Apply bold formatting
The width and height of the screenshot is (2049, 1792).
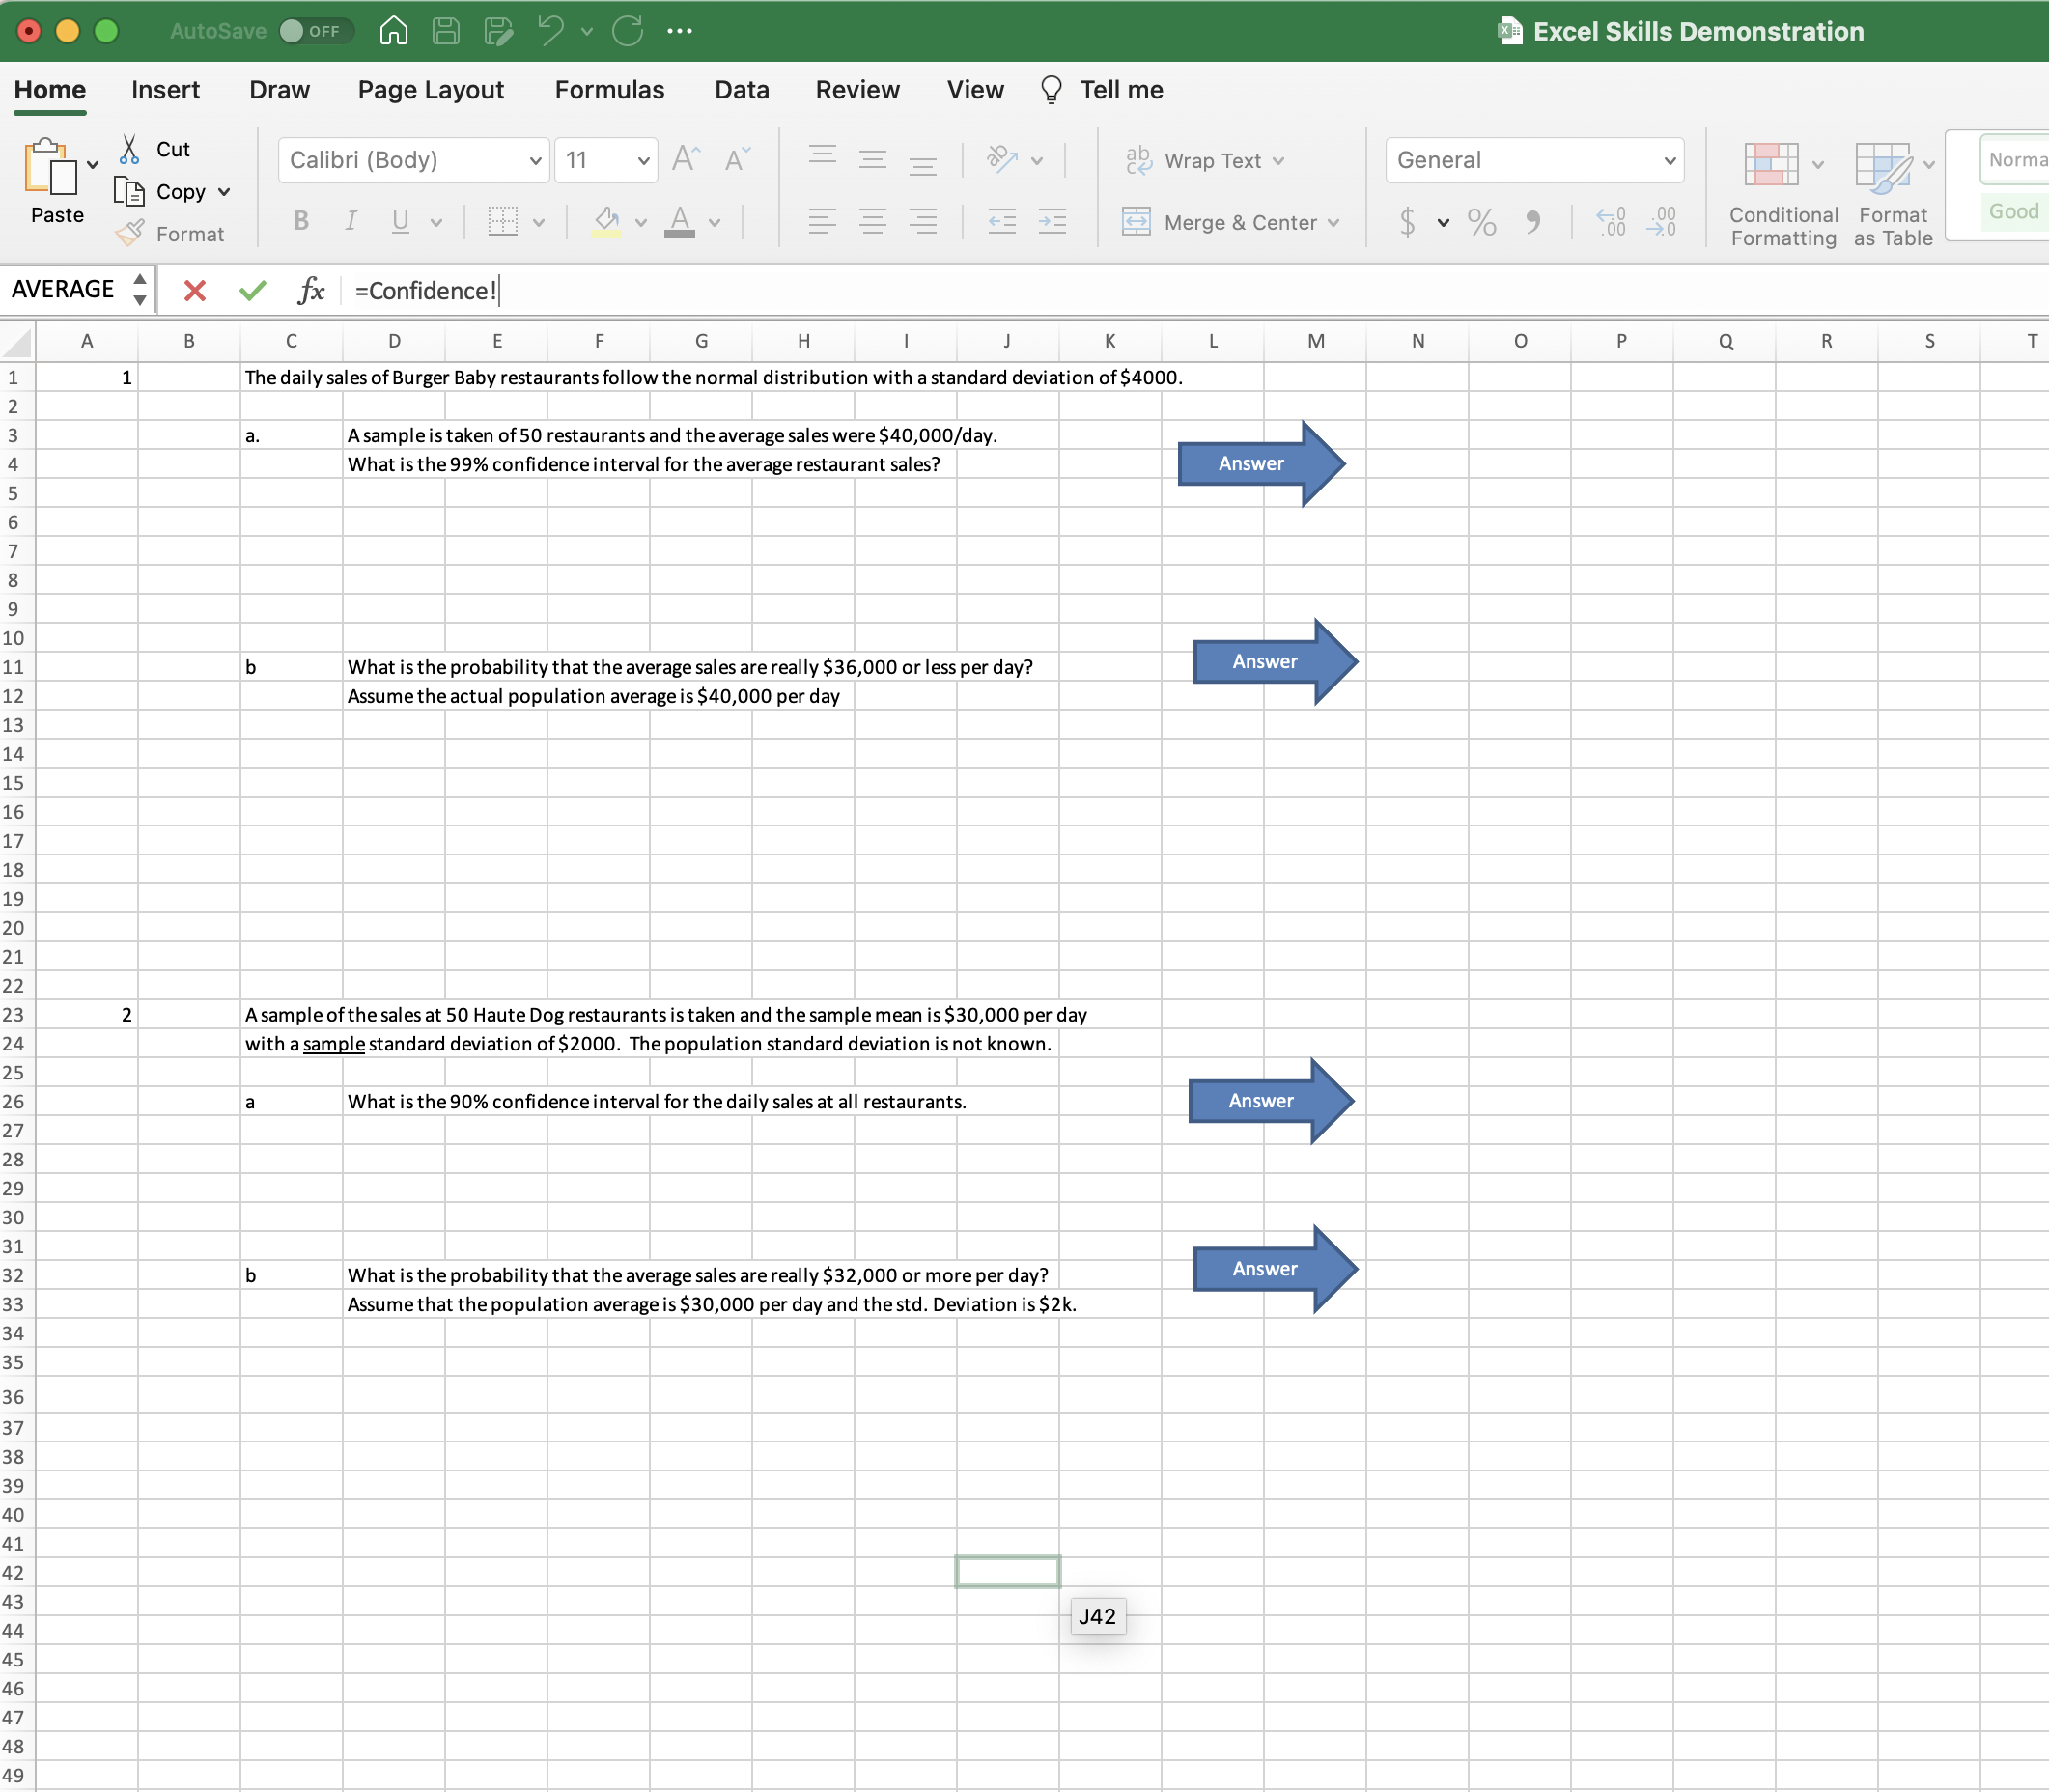coord(300,221)
